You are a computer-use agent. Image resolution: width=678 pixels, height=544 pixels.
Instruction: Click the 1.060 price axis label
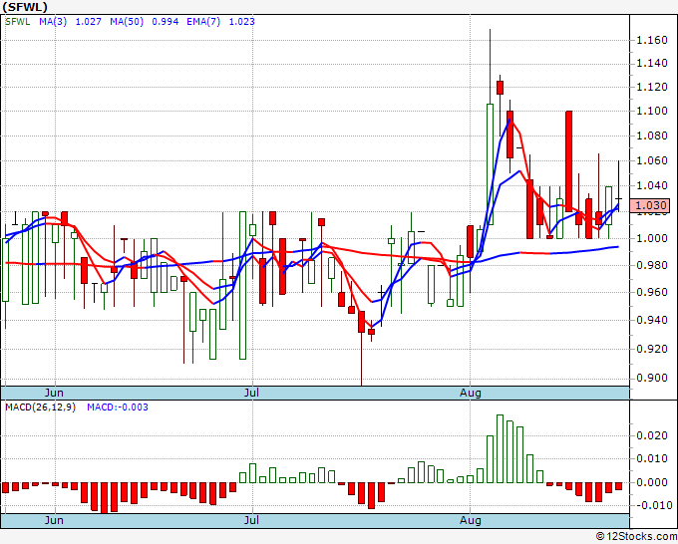click(652, 160)
